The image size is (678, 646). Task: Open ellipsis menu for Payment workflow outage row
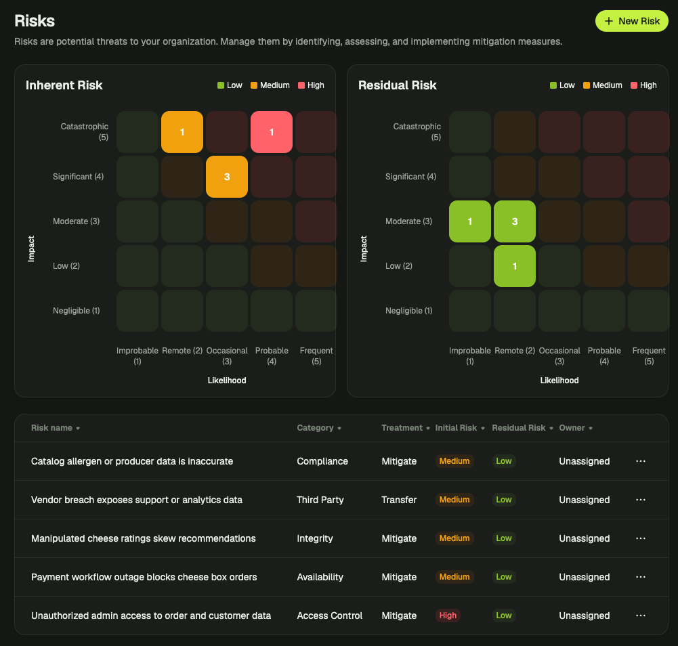pos(640,577)
